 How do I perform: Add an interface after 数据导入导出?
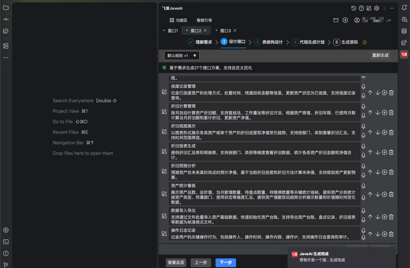click(384, 217)
